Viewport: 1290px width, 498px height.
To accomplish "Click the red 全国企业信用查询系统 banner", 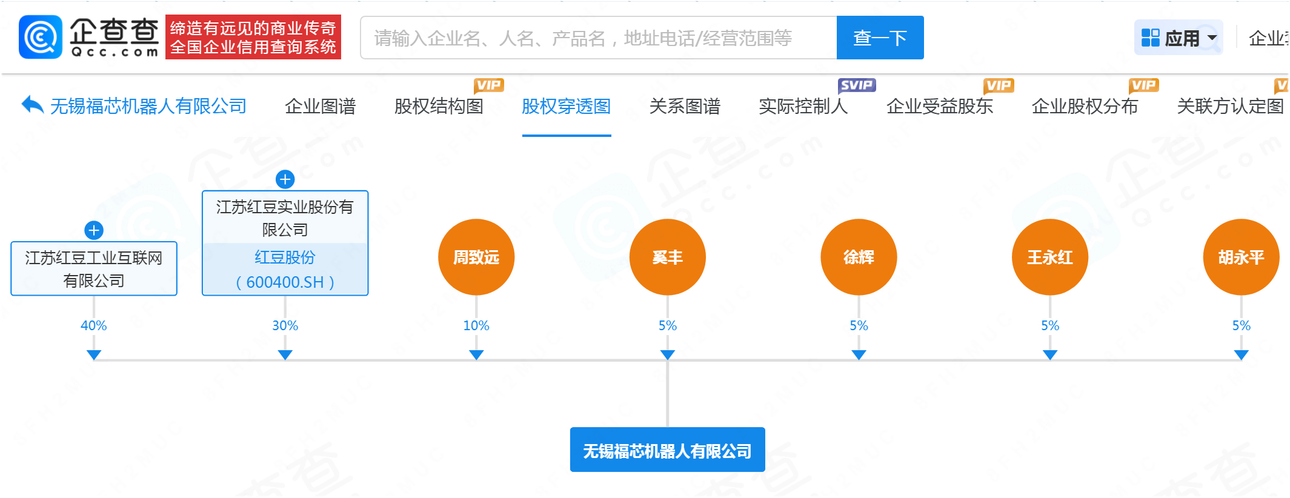I will [x=253, y=38].
